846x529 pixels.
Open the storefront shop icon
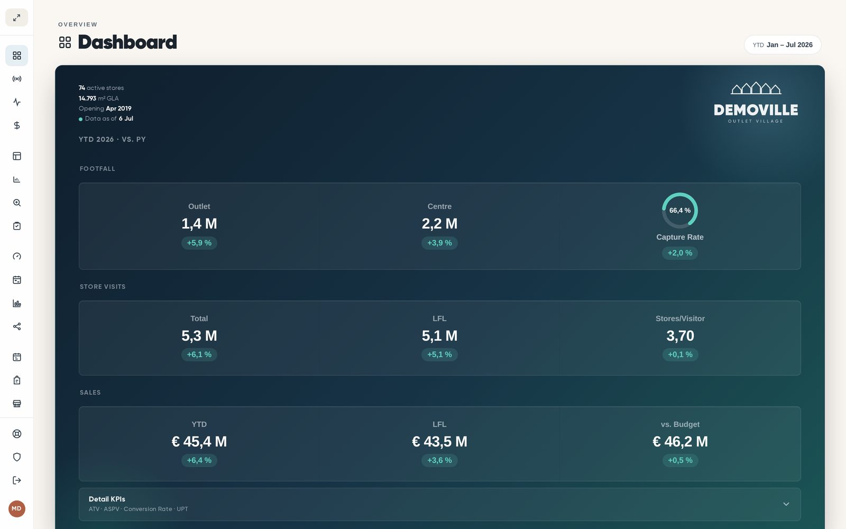coord(16,404)
